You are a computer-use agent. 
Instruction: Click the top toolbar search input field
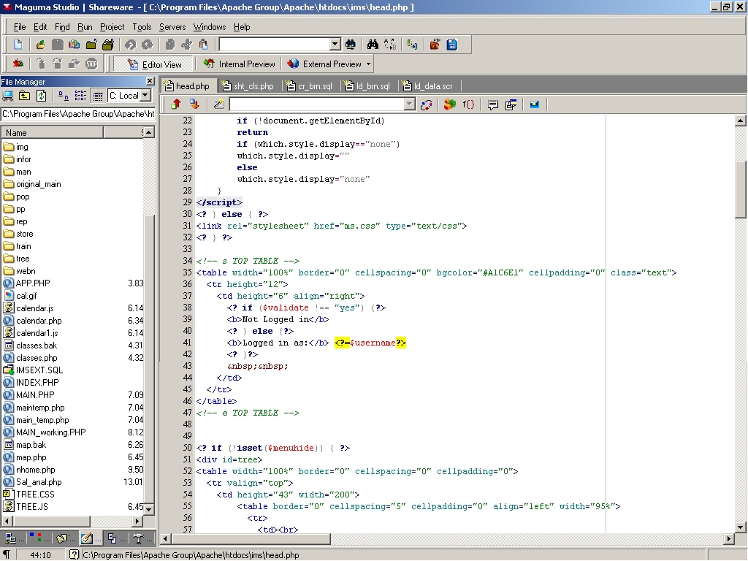coord(275,45)
